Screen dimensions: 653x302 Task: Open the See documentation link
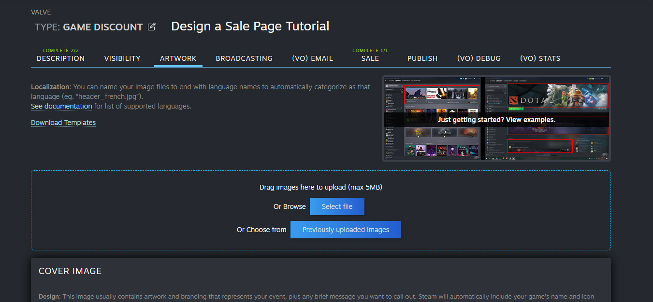coord(61,106)
